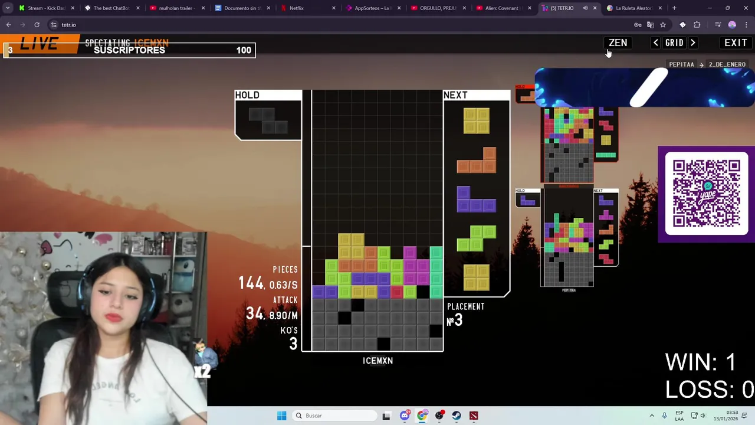Open the browser extensions puzzle icon
Image resolution: width=755 pixels, height=425 pixels.
tap(697, 25)
